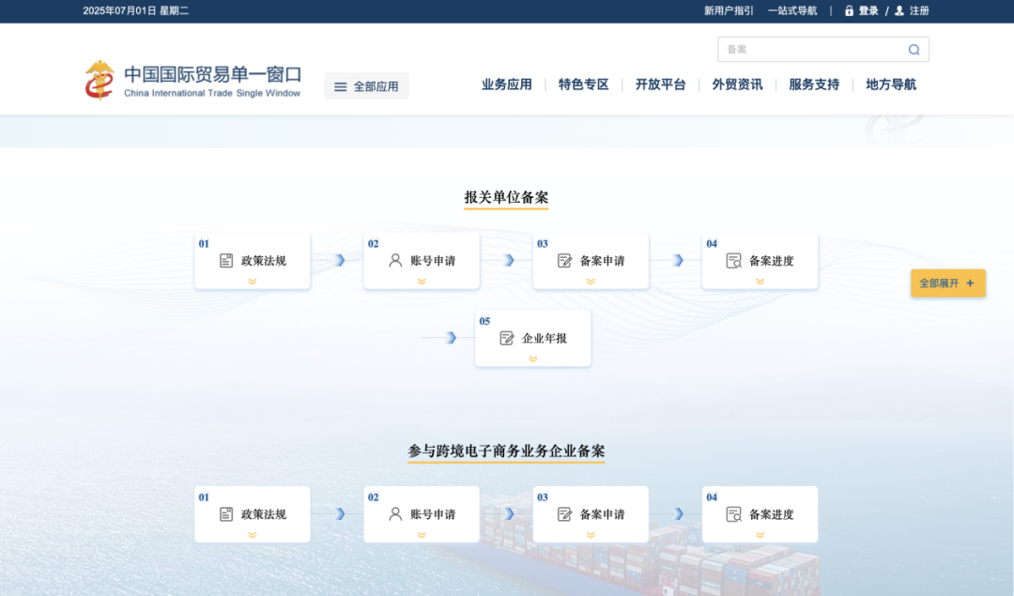Screen dimensions: 1014x596
Task: Select the document icon on 政策法规 card
Action: coord(226,260)
